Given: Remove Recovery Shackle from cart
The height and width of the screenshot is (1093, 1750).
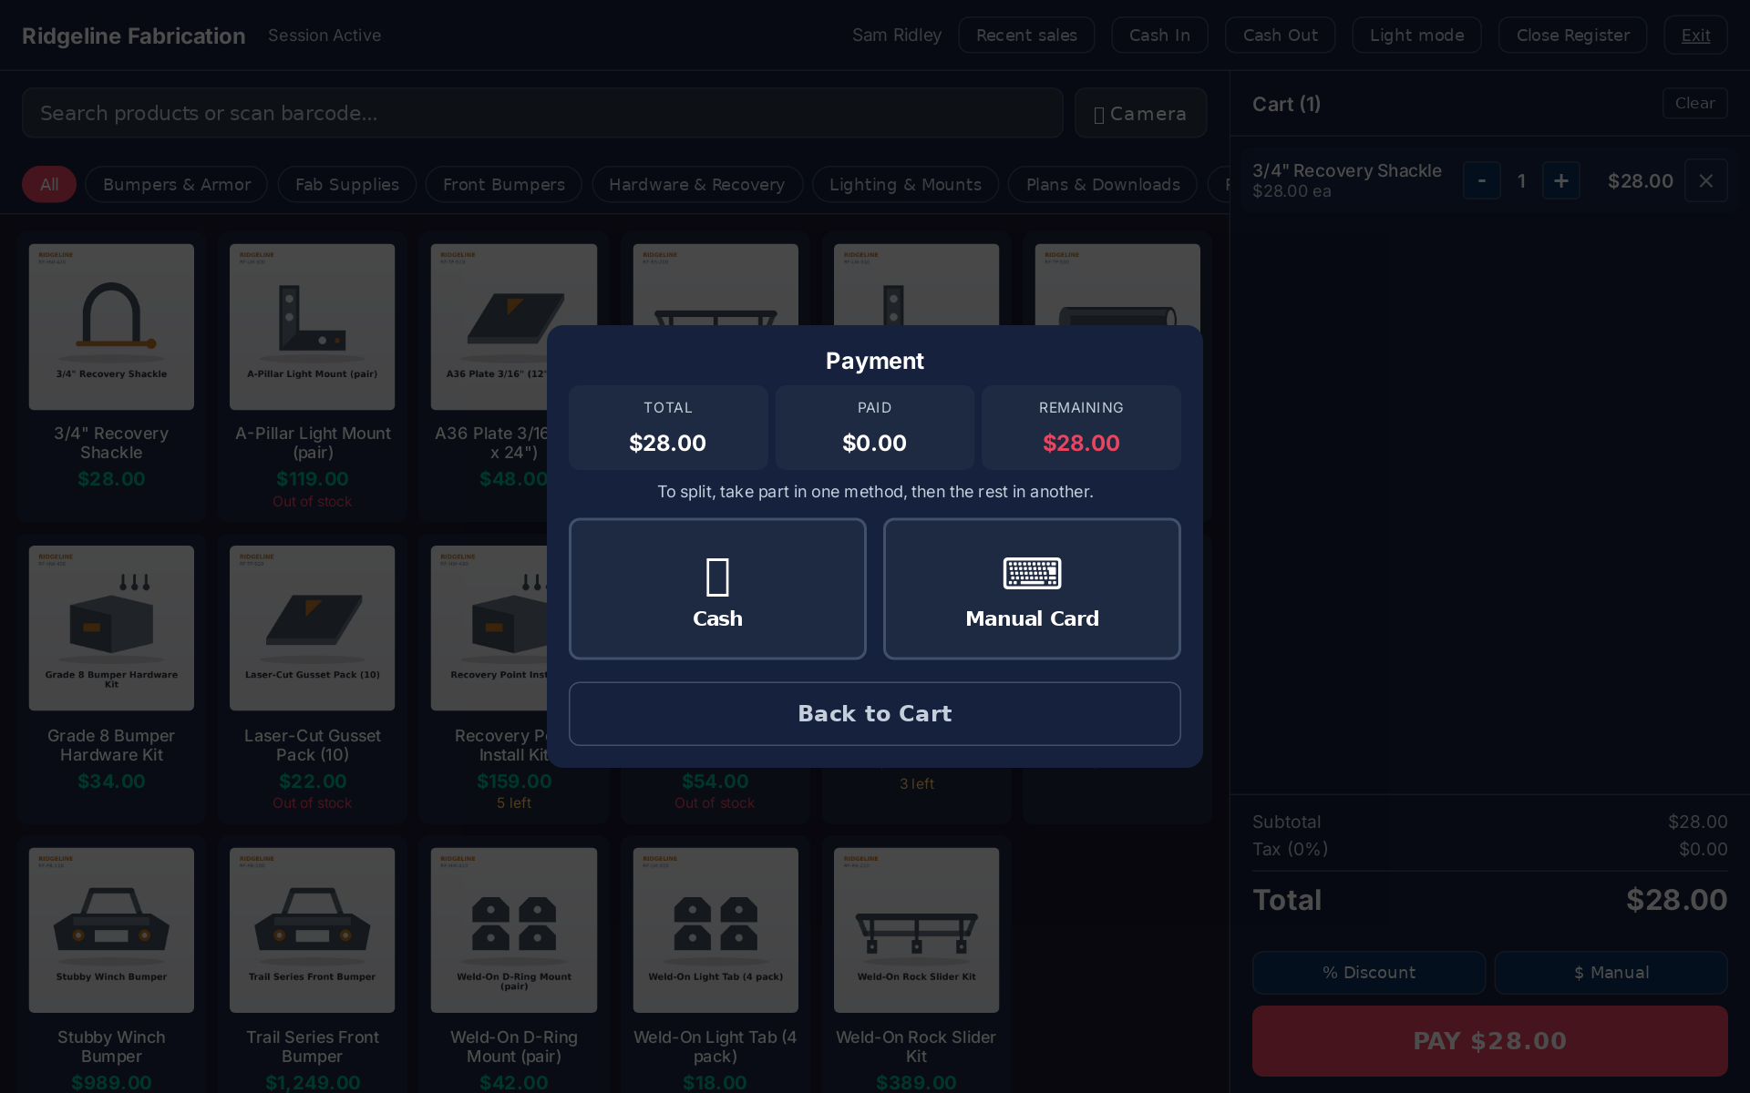Looking at the screenshot, I should pos(1706,181).
